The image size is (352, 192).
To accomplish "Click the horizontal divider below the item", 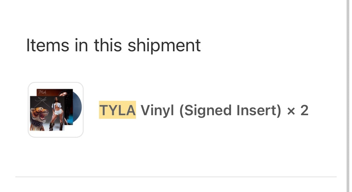I will (176, 177).
